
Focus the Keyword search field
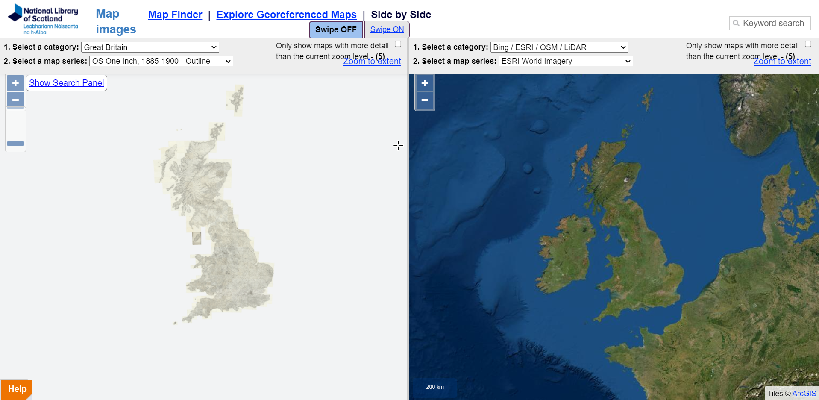[x=770, y=23]
